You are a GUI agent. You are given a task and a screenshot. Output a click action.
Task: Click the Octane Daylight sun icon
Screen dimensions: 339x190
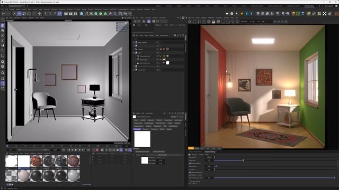coord(242,14)
